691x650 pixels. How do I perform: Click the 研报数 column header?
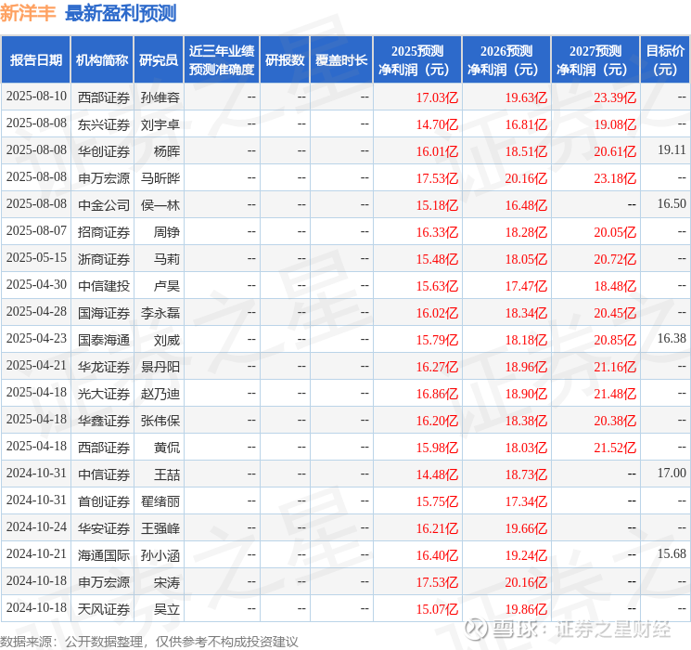pos(285,60)
